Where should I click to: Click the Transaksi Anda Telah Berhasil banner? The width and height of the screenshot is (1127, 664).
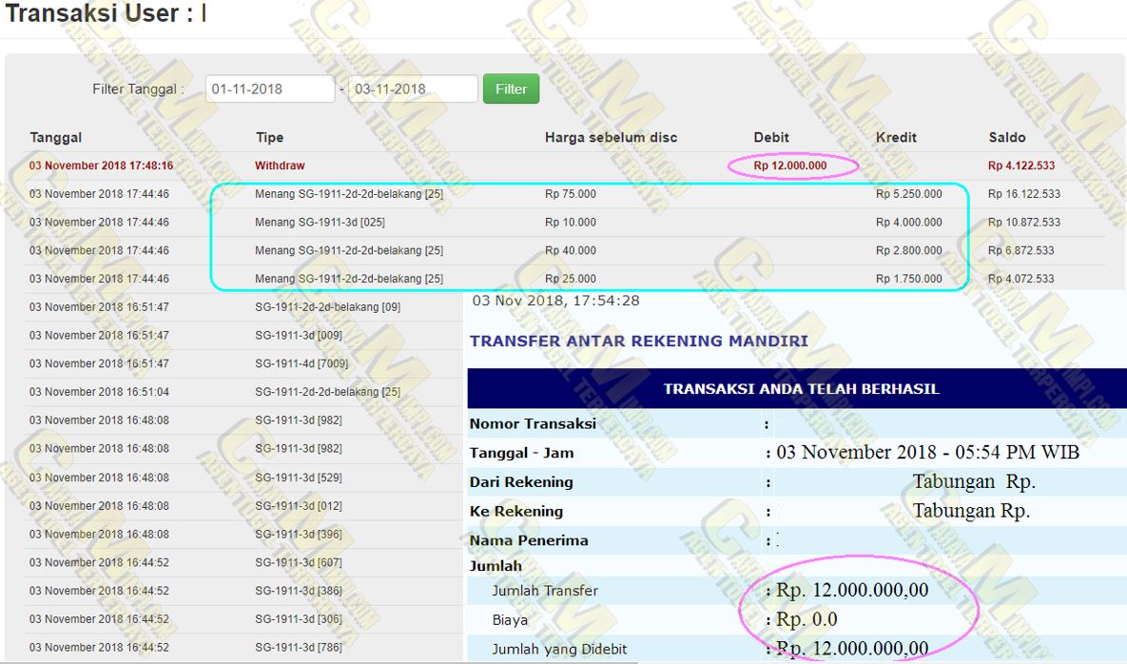801,389
